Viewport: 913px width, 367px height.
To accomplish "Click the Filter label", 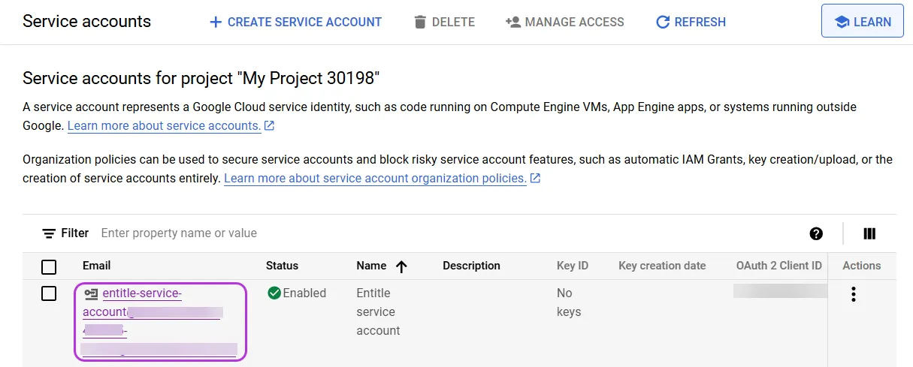I will click(75, 233).
